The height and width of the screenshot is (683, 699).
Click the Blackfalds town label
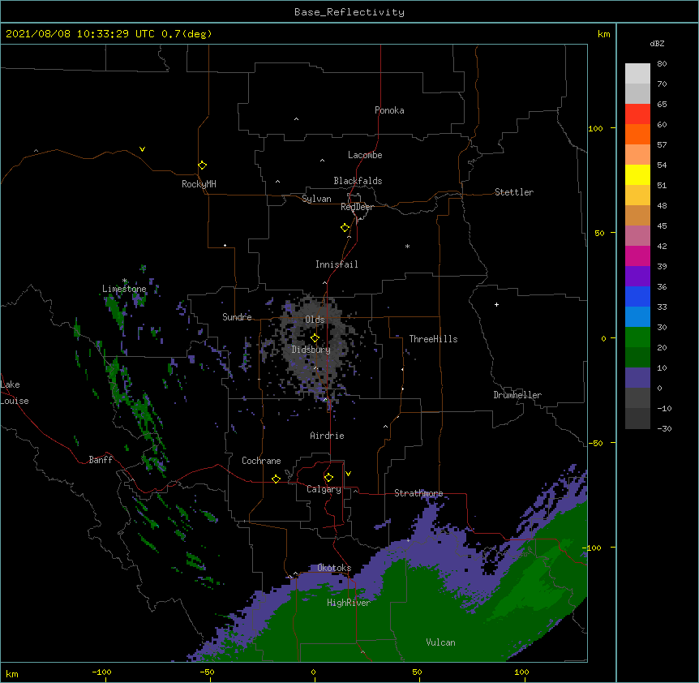pos(358,181)
